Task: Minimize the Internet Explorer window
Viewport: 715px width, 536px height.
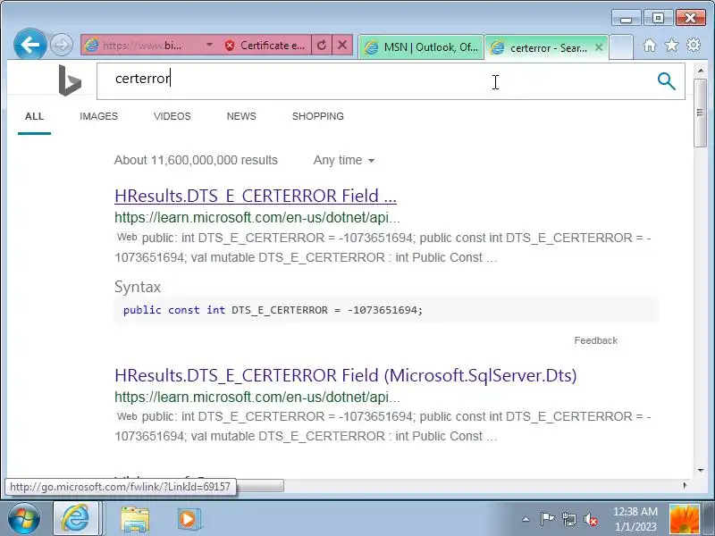Action: [627, 18]
